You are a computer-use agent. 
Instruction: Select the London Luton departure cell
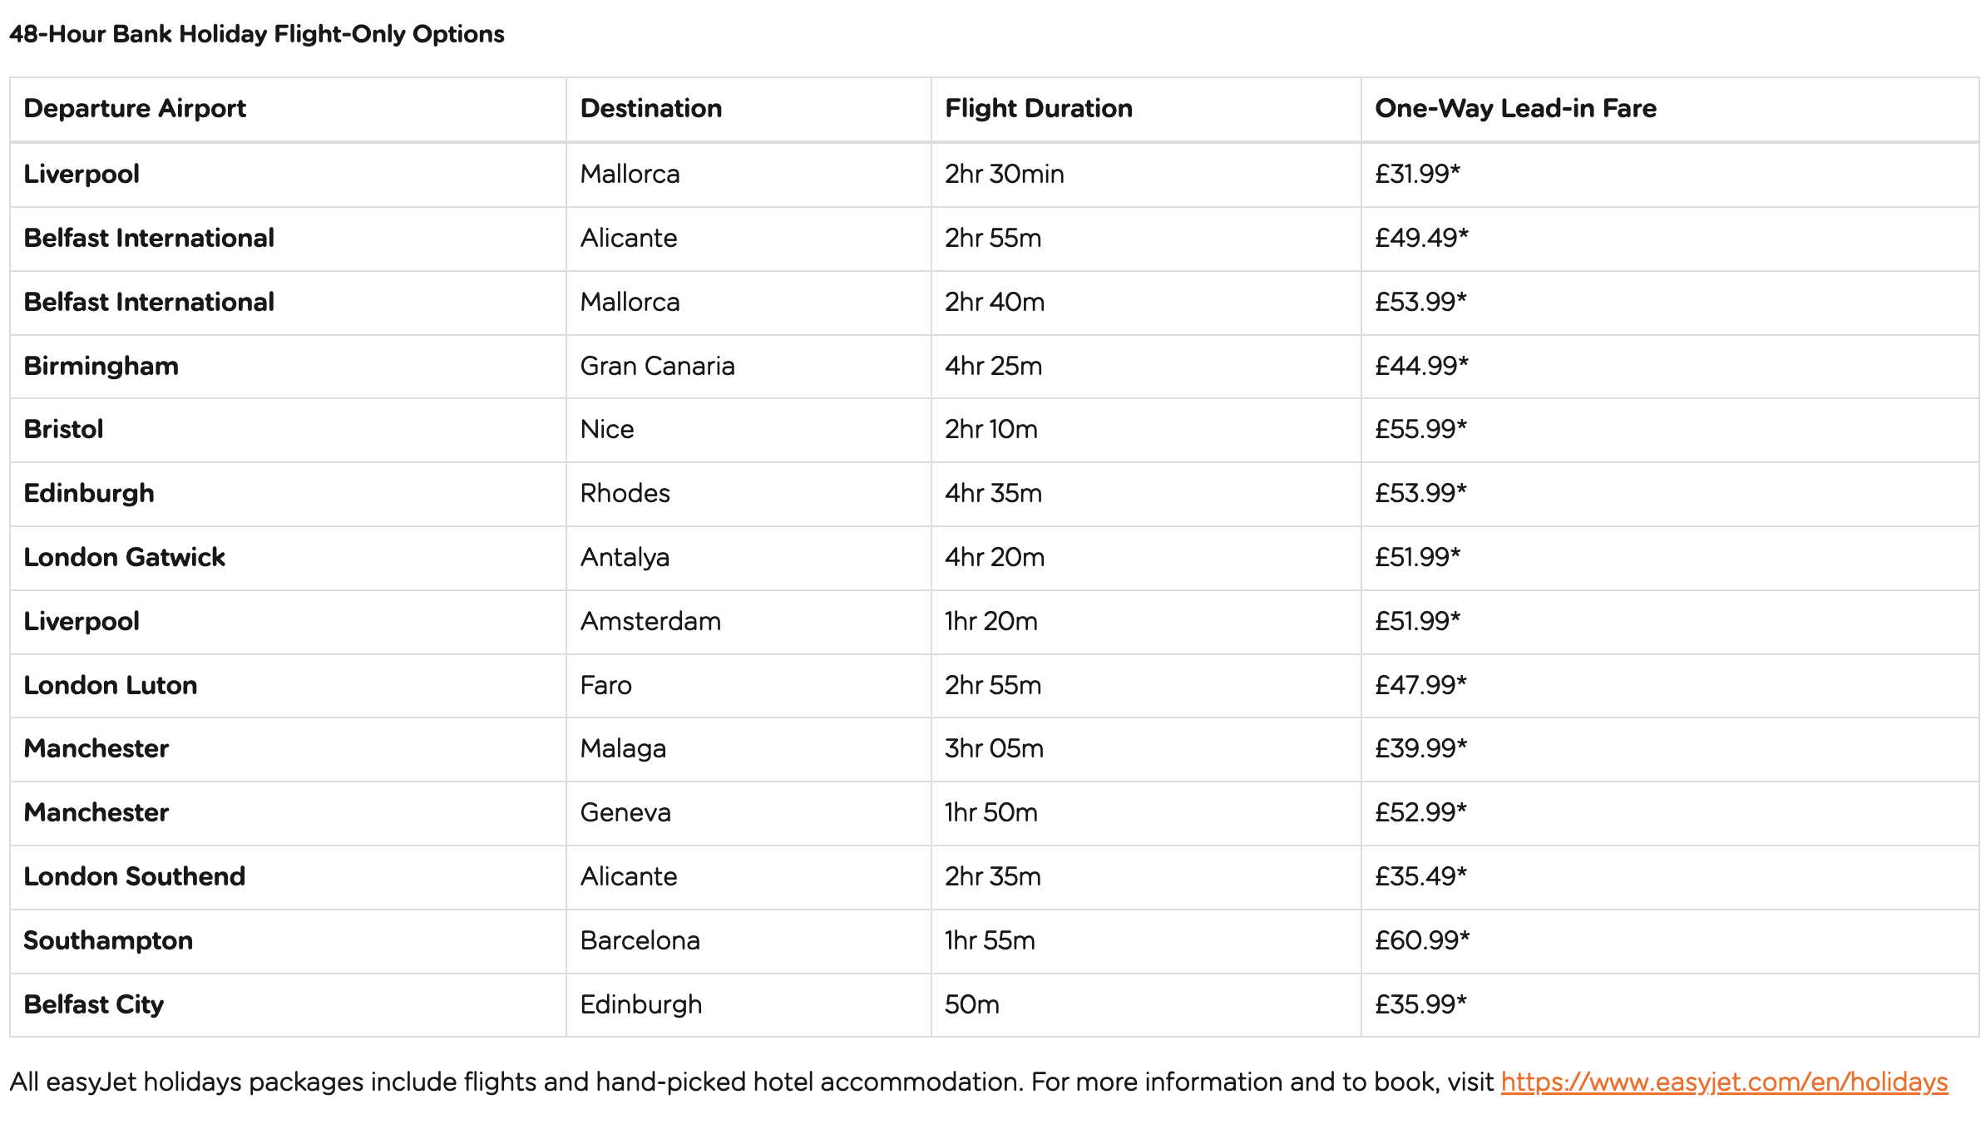tap(288, 685)
